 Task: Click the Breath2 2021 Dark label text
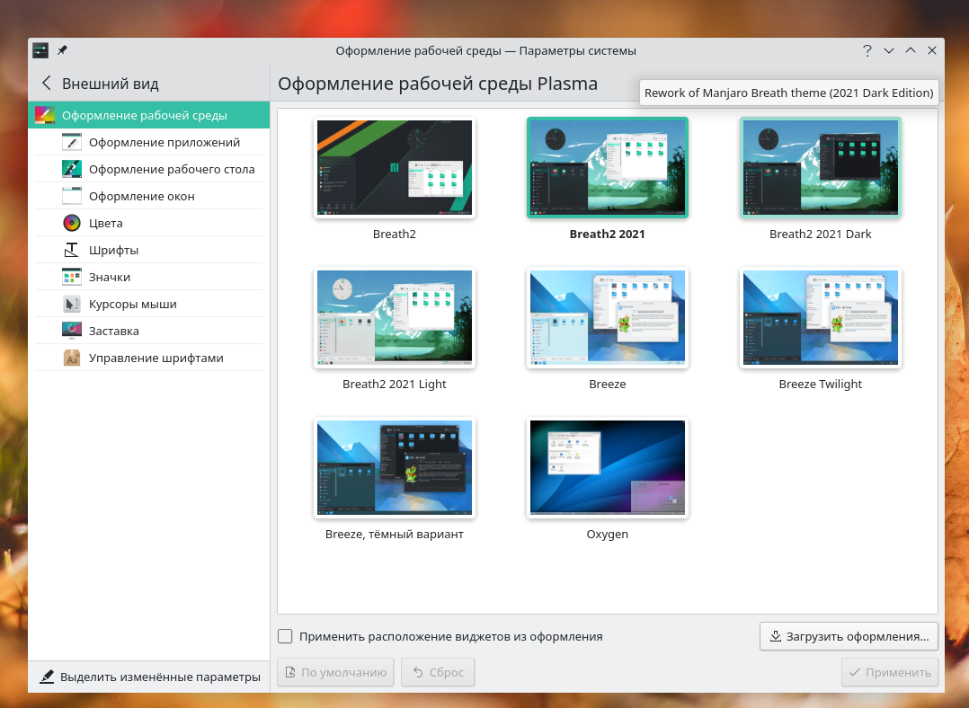pyautogui.click(x=820, y=235)
